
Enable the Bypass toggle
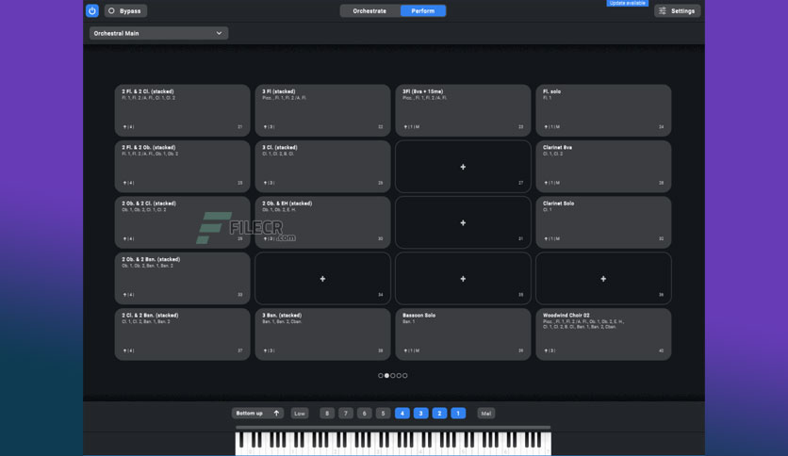click(x=125, y=10)
